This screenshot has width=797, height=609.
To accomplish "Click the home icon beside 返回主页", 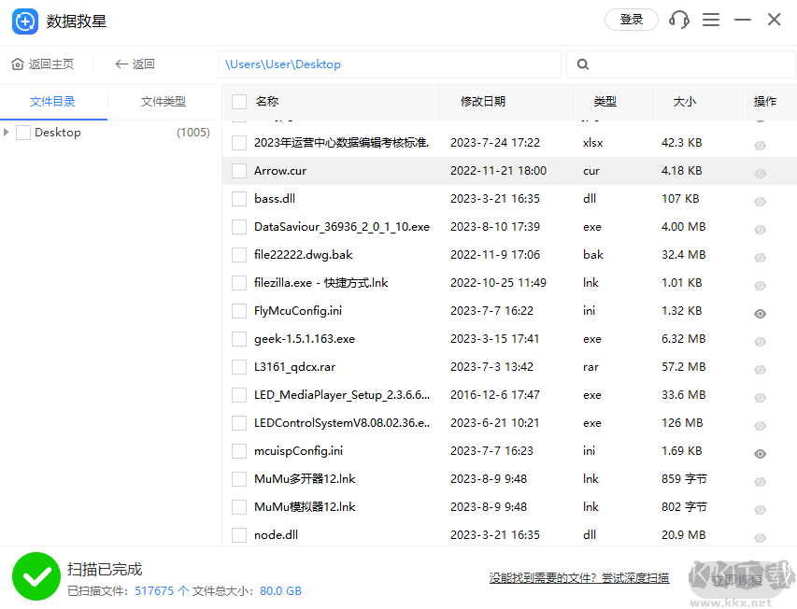I will (x=16, y=64).
